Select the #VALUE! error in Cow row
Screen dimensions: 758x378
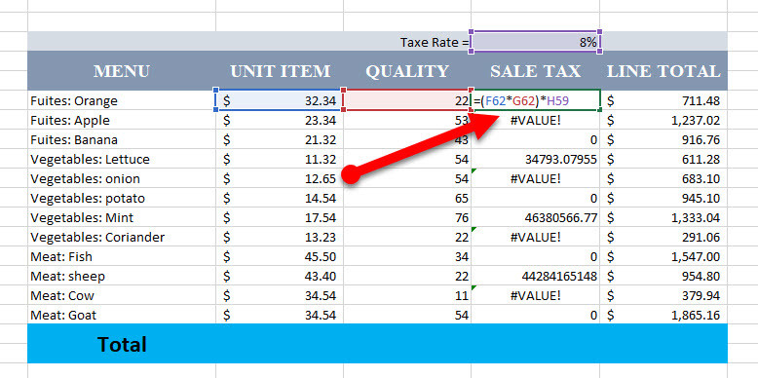pos(536,295)
